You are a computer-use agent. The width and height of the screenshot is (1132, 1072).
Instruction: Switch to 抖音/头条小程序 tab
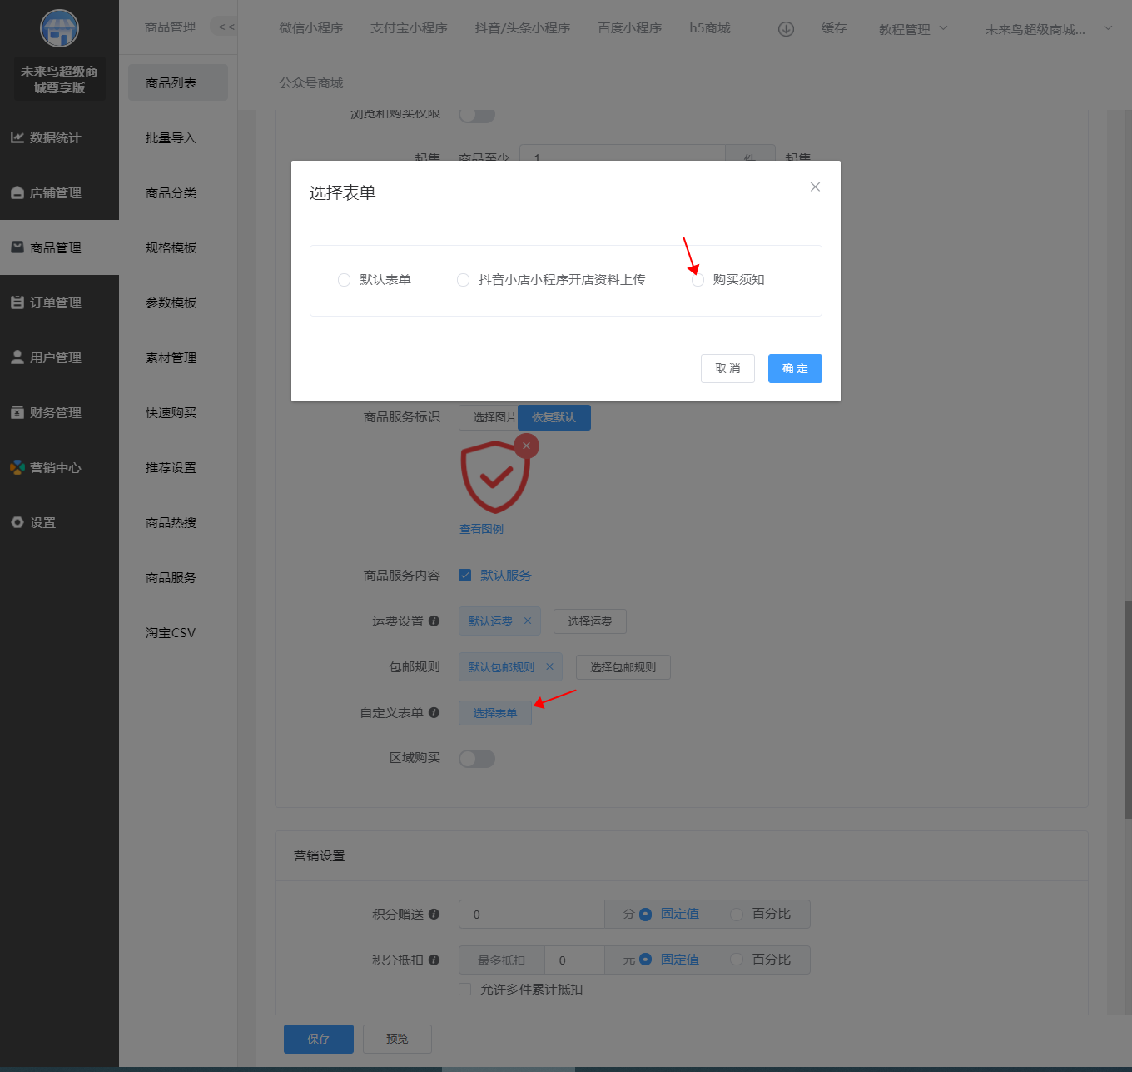click(523, 28)
